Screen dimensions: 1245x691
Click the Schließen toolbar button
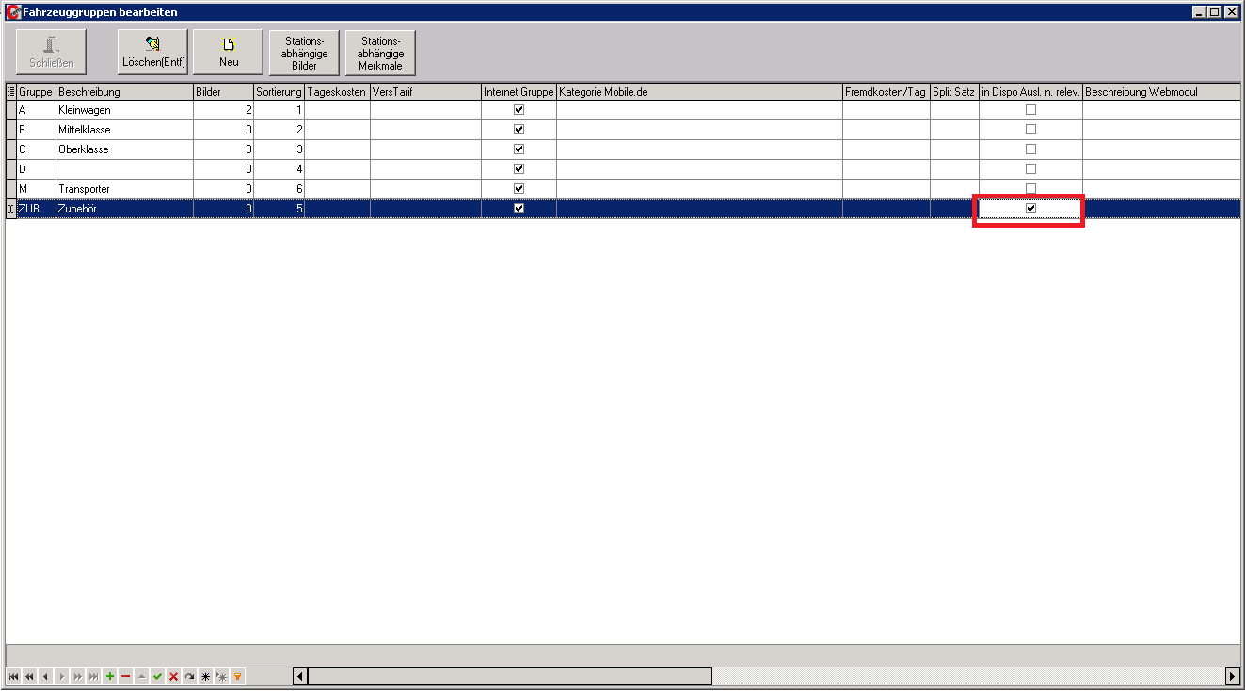coord(51,53)
